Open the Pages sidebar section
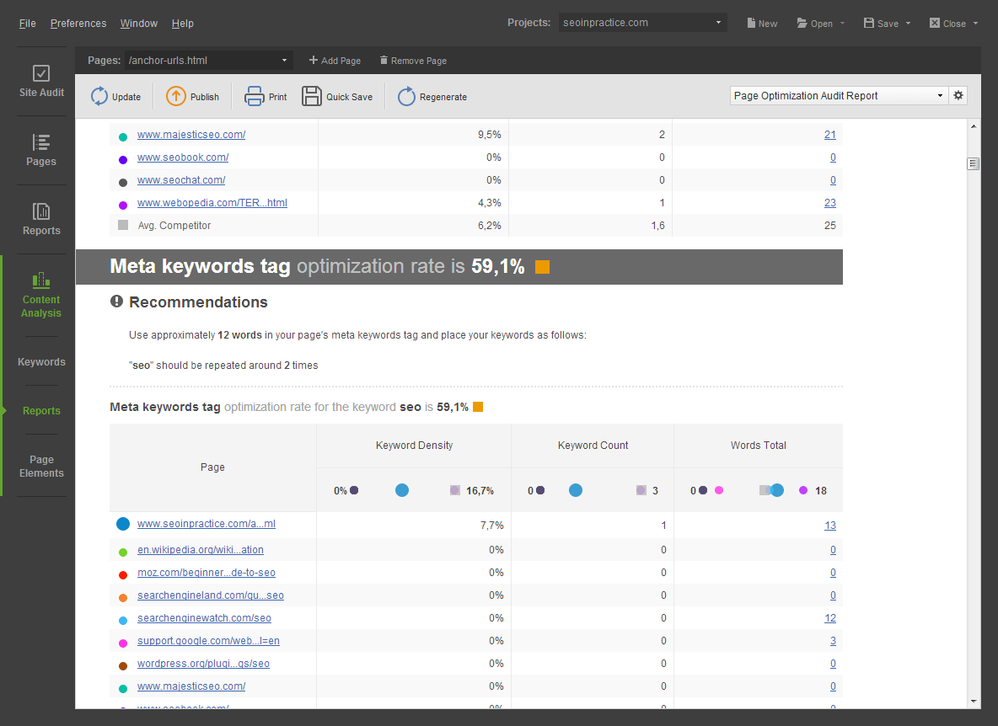998x726 pixels. click(41, 151)
